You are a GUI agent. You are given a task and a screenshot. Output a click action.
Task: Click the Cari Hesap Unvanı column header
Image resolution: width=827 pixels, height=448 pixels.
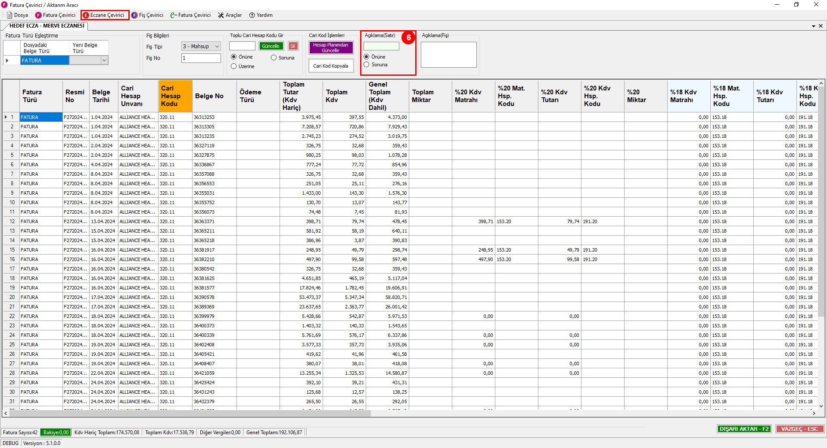pyautogui.click(x=138, y=96)
